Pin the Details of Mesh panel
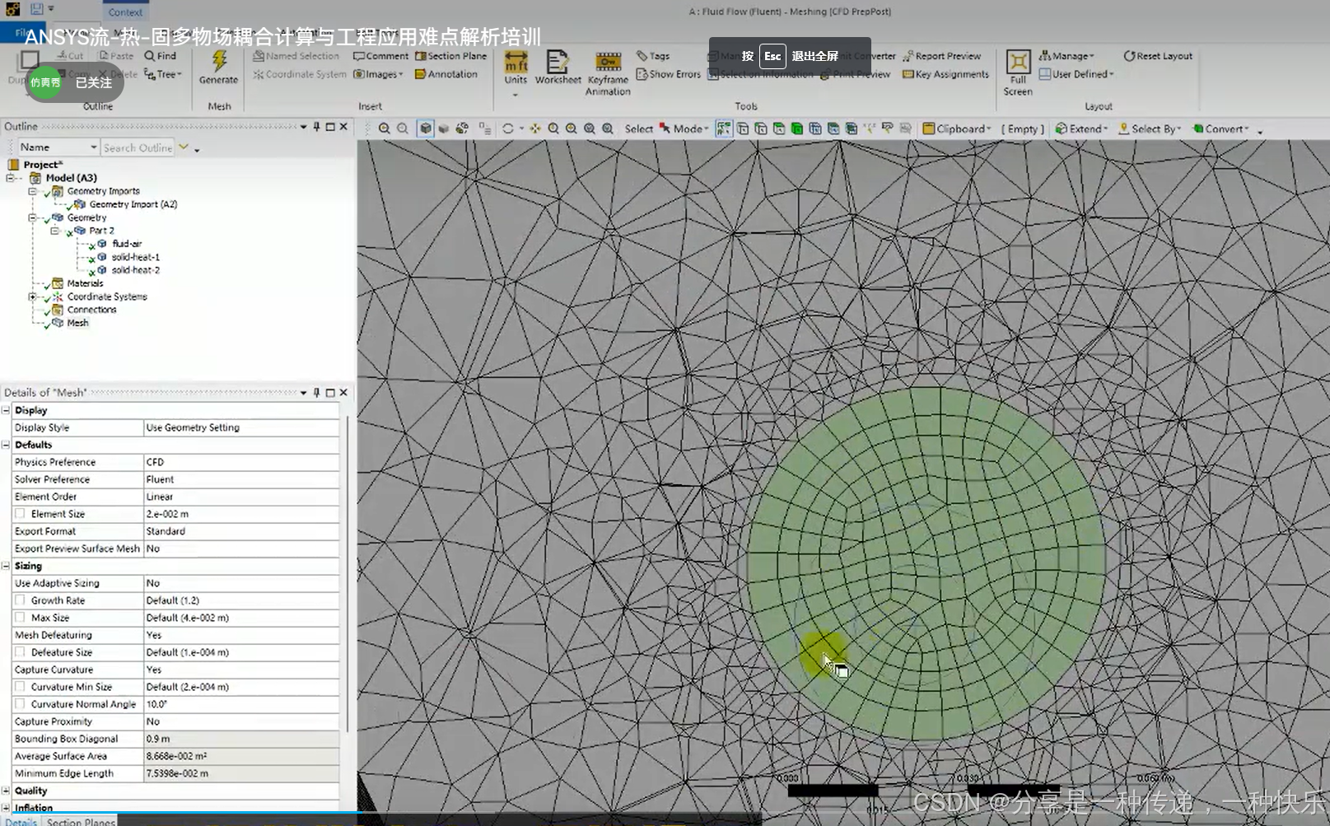This screenshot has height=826, width=1330. [316, 393]
